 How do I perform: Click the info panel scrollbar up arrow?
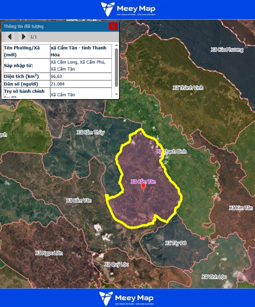(x=116, y=46)
